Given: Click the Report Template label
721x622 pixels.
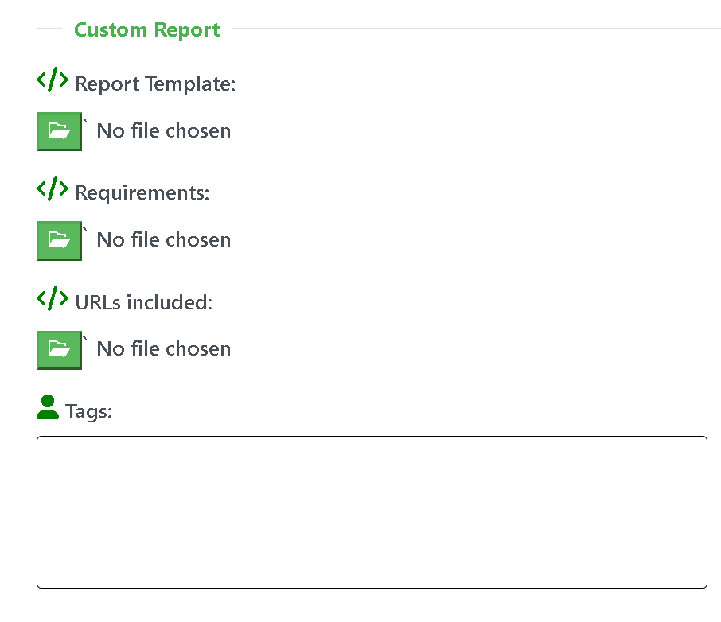Looking at the screenshot, I should click(155, 84).
